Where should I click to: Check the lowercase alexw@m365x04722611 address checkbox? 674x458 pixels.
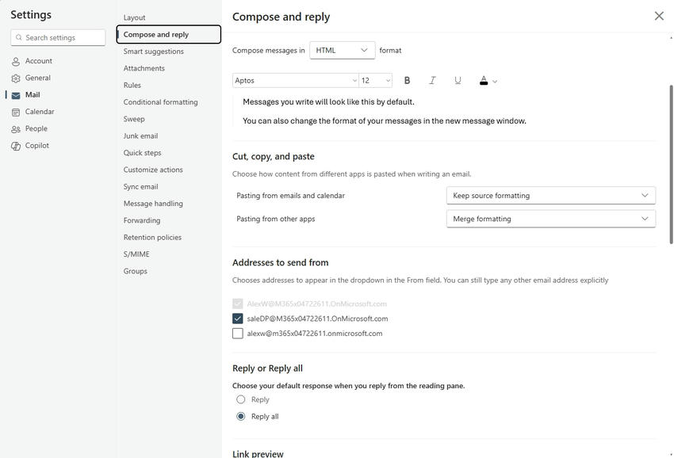pos(238,334)
